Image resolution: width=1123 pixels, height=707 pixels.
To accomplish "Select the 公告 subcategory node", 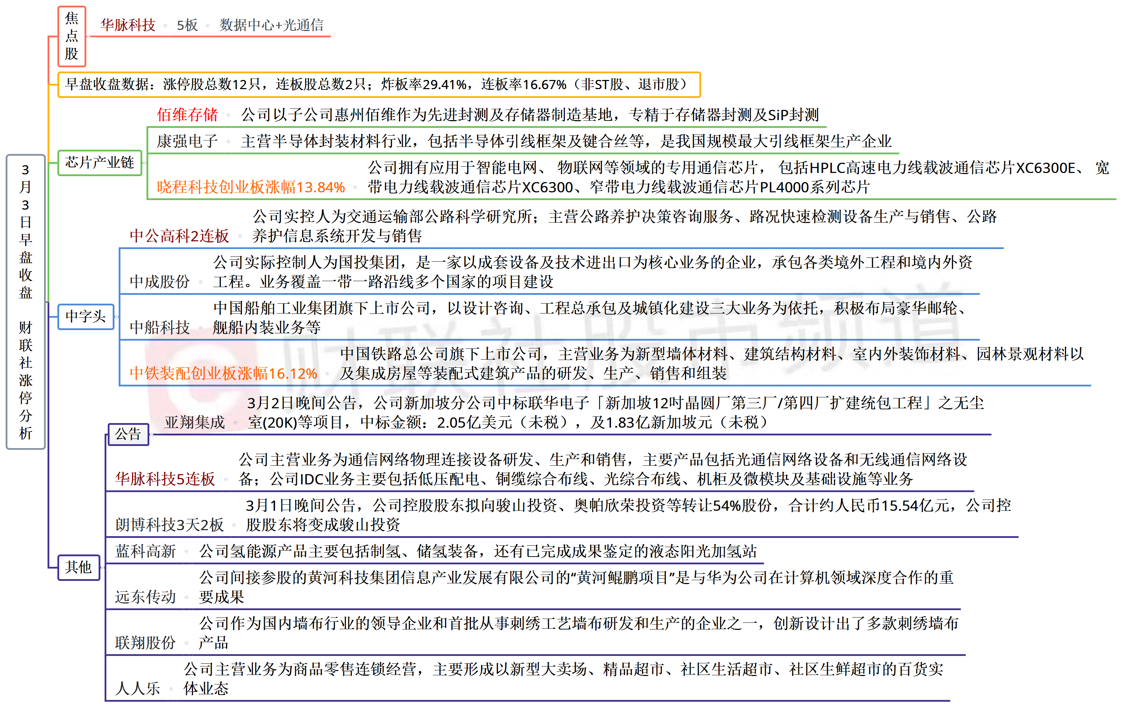I will pos(128,434).
